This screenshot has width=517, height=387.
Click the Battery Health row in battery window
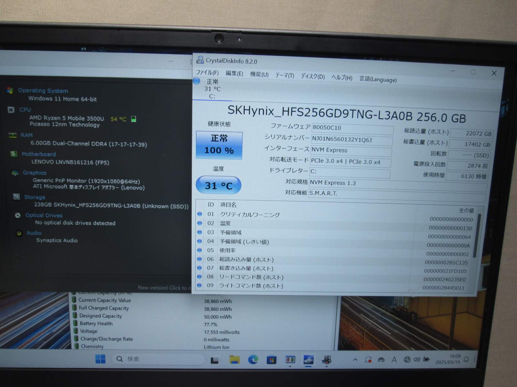[96, 323]
